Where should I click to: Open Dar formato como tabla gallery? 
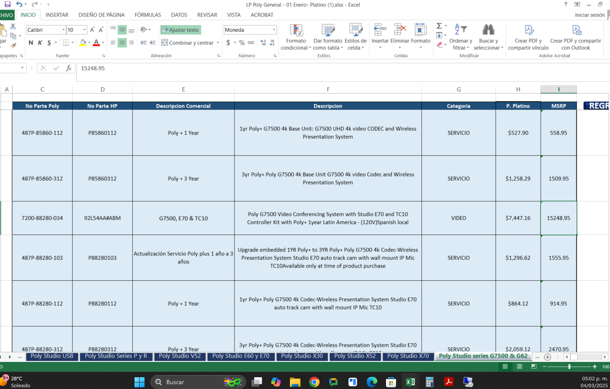[x=327, y=38]
